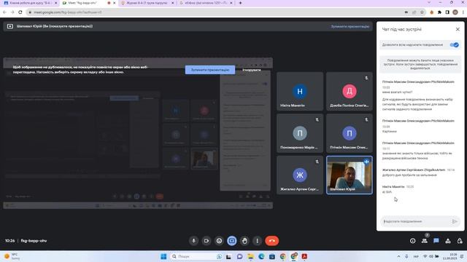Open the emoji reactions button
The width and height of the screenshot is (467, 262).
pos(219,241)
